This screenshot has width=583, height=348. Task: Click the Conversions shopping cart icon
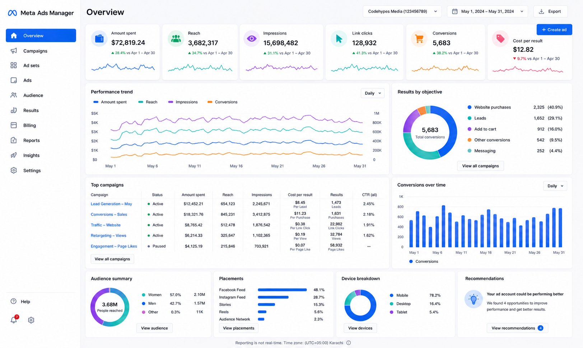point(419,38)
